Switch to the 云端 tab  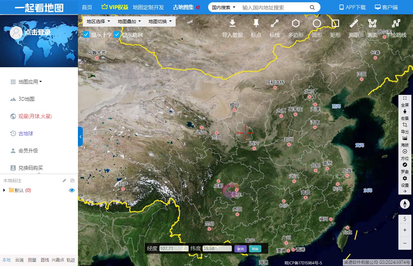tap(19, 260)
